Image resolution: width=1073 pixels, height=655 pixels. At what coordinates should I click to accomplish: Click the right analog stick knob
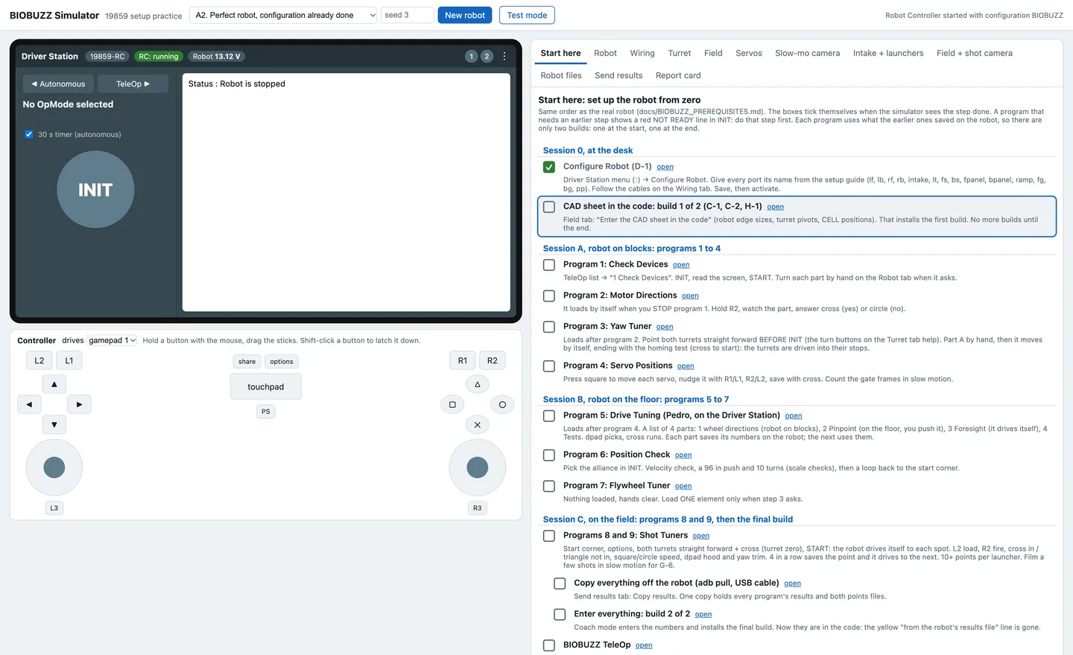478,467
